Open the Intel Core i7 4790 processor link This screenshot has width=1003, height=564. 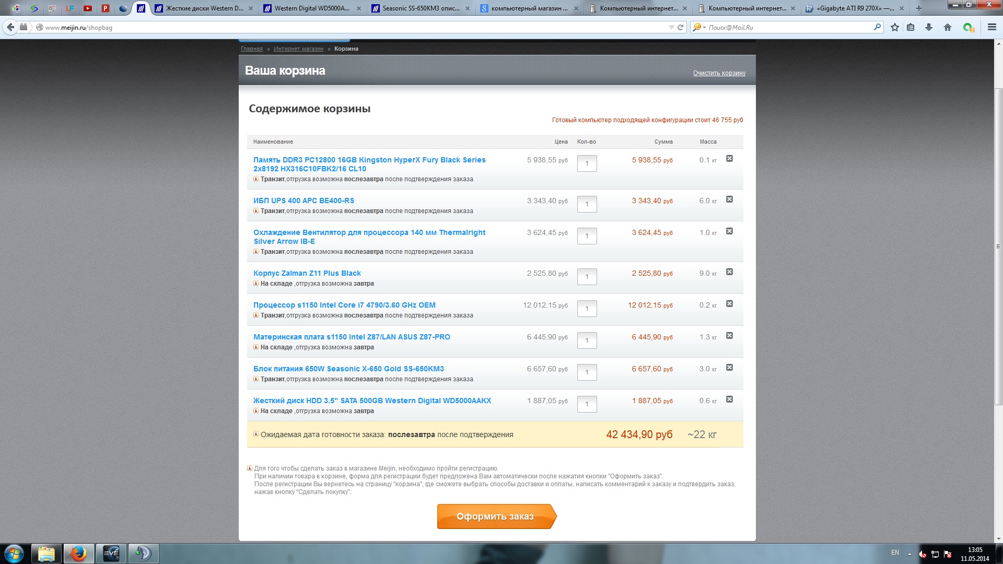click(344, 305)
